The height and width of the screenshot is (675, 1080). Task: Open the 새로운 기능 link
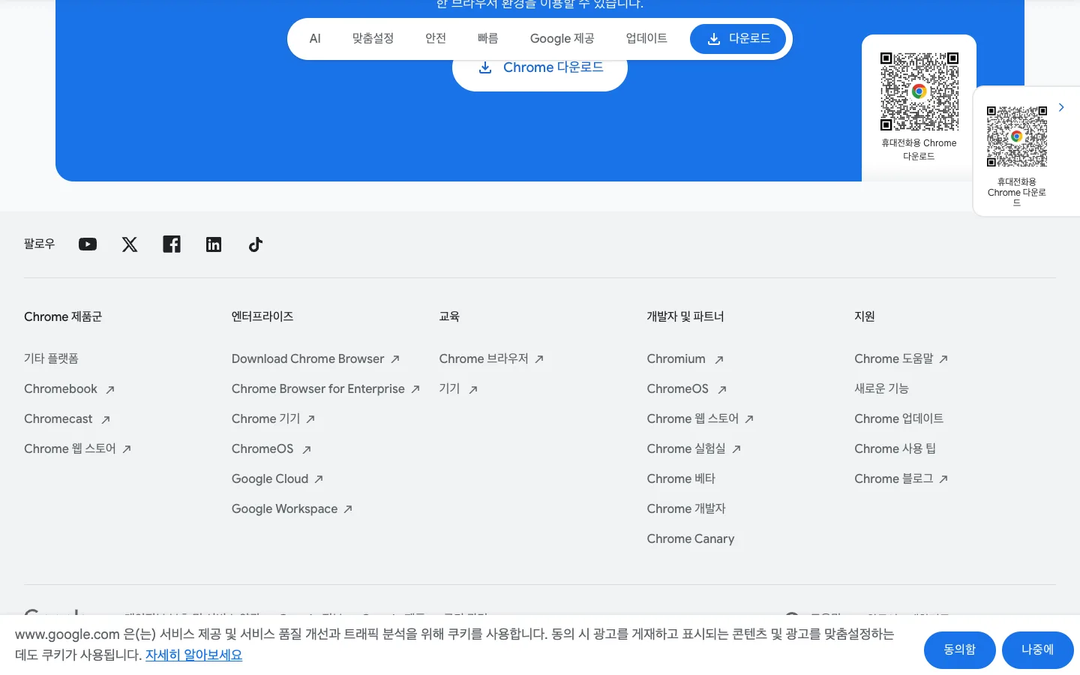(881, 388)
